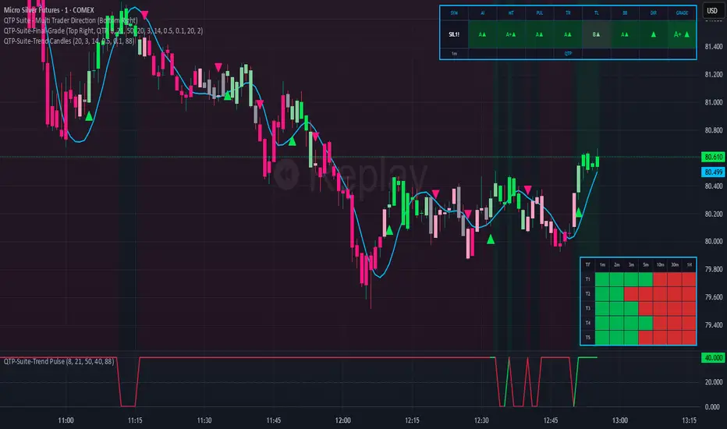Viewport: 727px width, 429px height.
Task: Select the QTP Suite Multi Trader Direction legend
Action: (x=70, y=20)
